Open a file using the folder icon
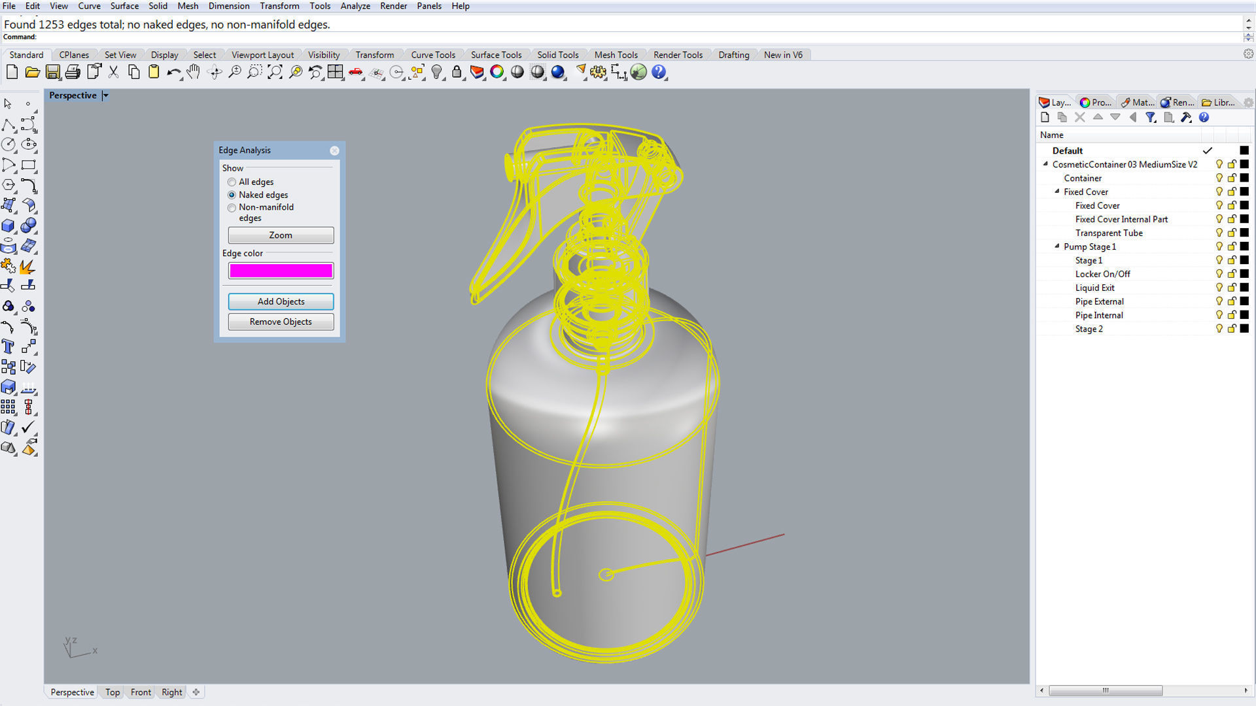 point(32,72)
